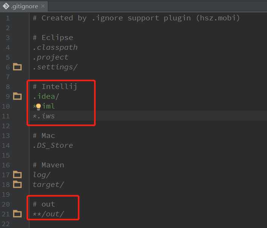Click the '# Intellij' comment line
This screenshot has height=228, width=267.
pos(55,87)
